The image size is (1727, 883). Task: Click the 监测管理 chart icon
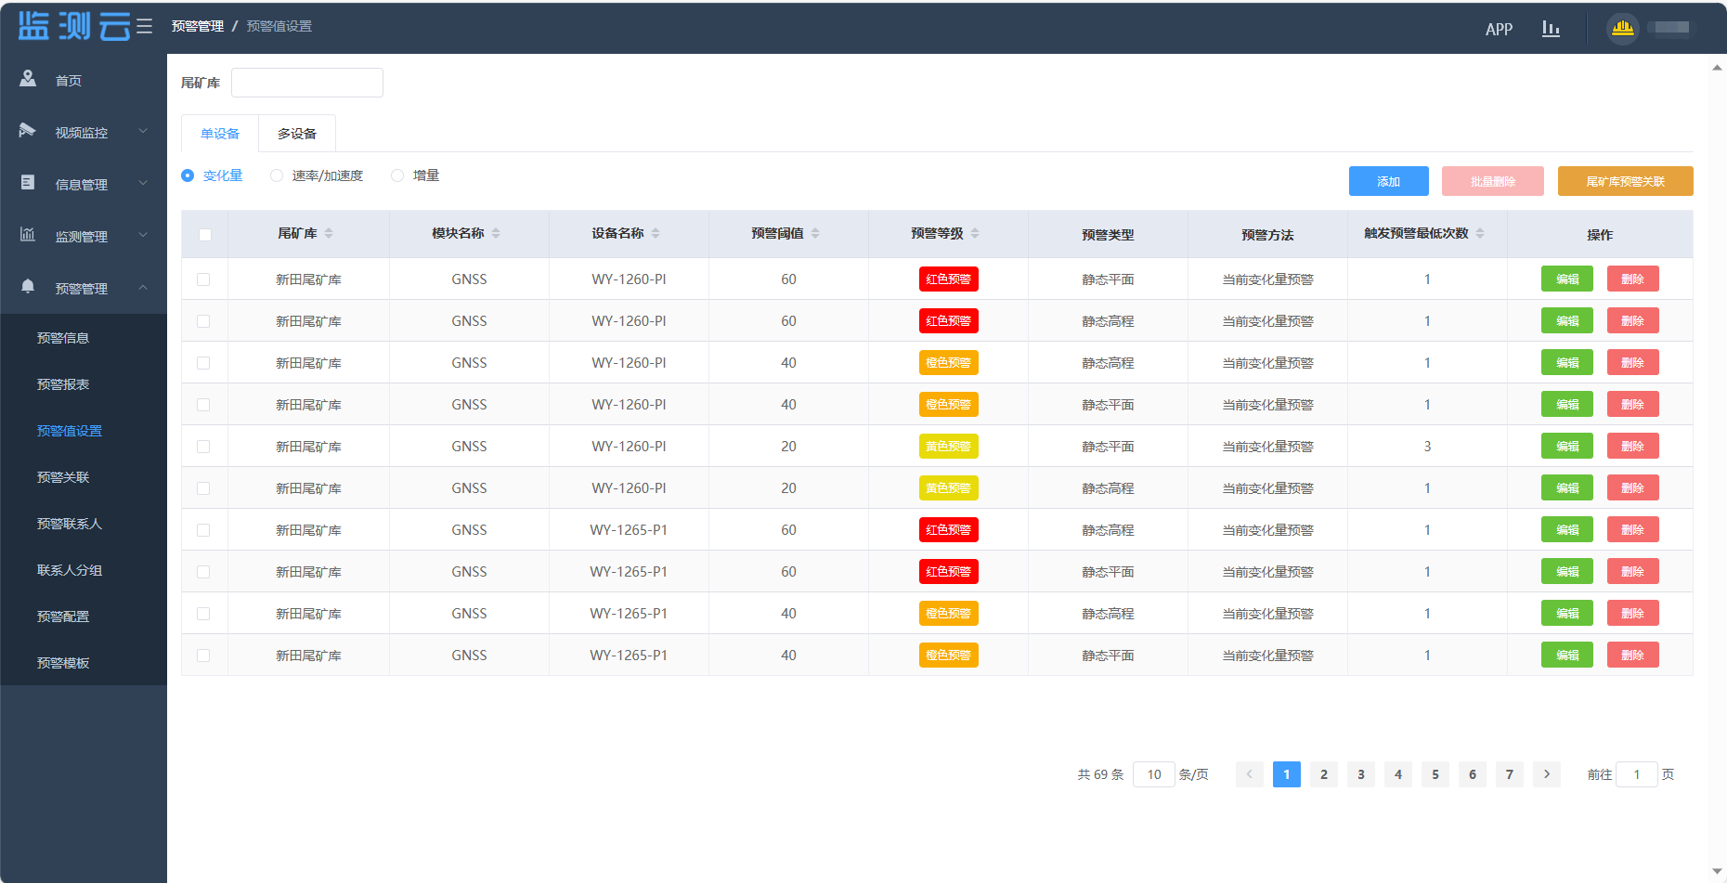tap(28, 235)
